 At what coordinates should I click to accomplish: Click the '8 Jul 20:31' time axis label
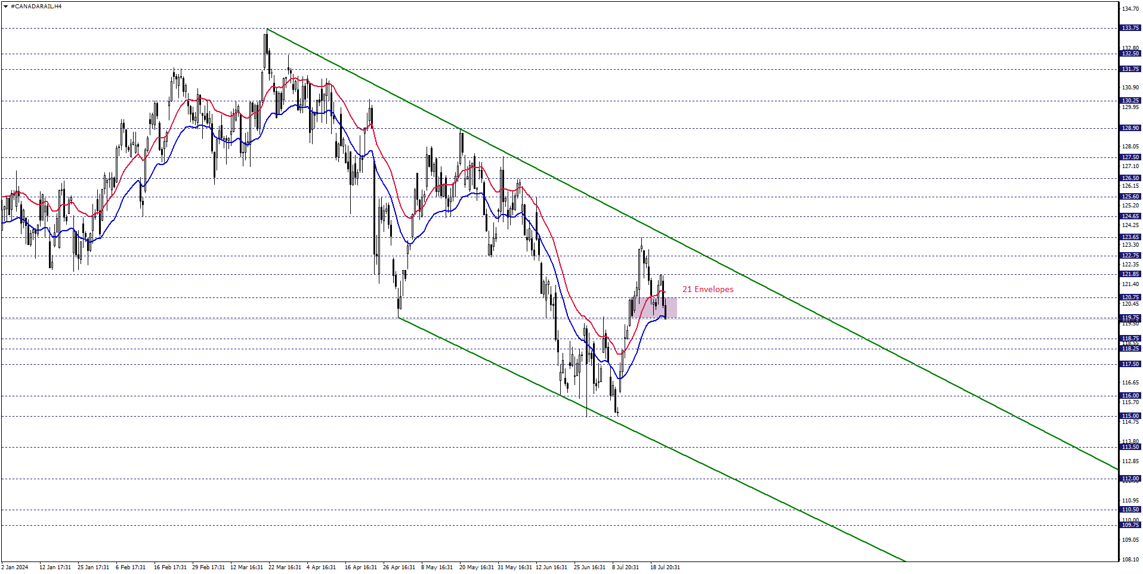click(625, 567)
